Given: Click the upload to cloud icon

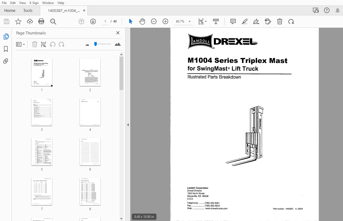Looking at the screenshot, I should pos(30,21).
